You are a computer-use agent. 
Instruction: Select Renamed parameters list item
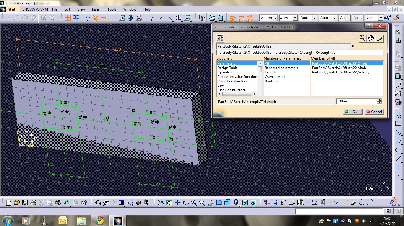(281, 68)
